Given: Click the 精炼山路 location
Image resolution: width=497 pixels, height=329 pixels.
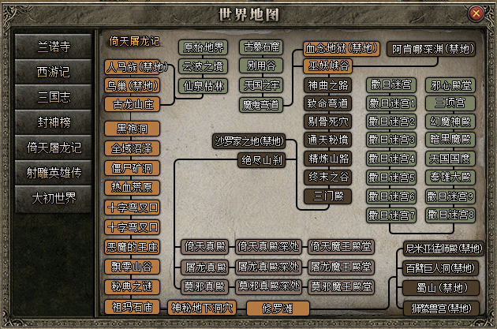Looking at the screenshot, I should point(327,159).
